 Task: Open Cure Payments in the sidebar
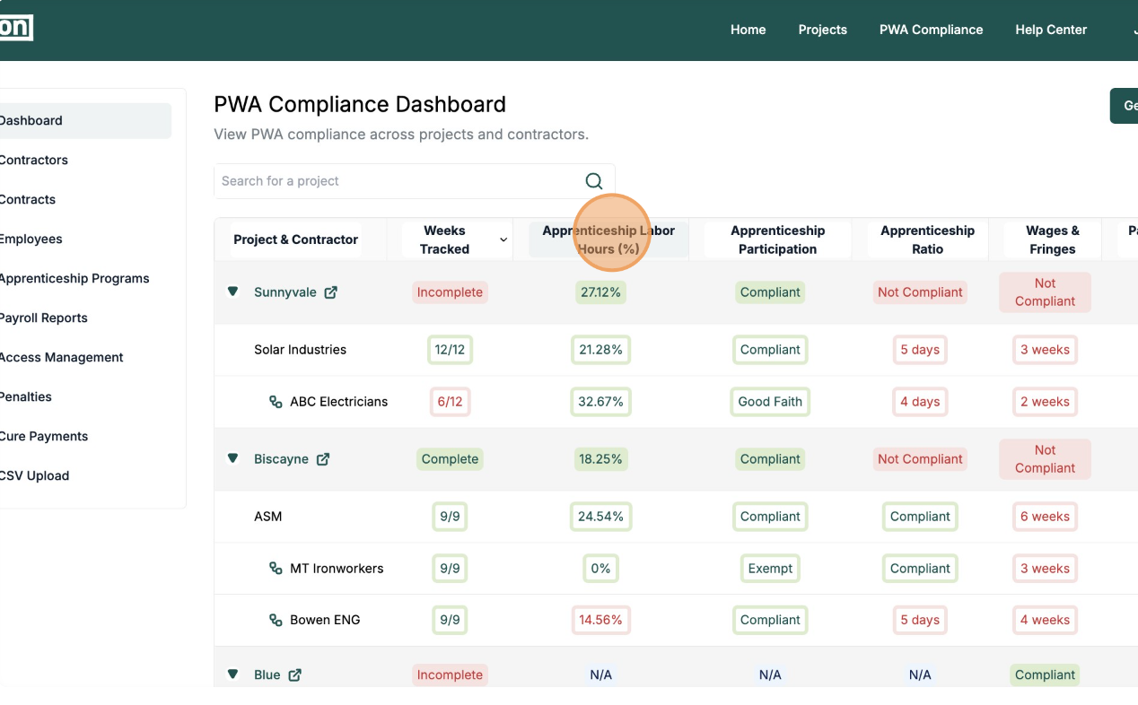point(43,436)
